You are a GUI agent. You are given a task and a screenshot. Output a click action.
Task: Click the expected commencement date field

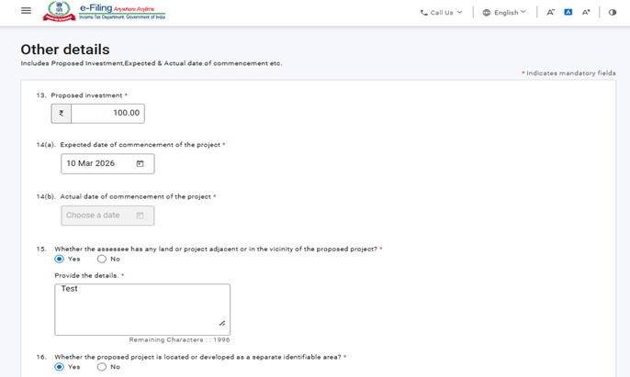[x=98, y=163]
